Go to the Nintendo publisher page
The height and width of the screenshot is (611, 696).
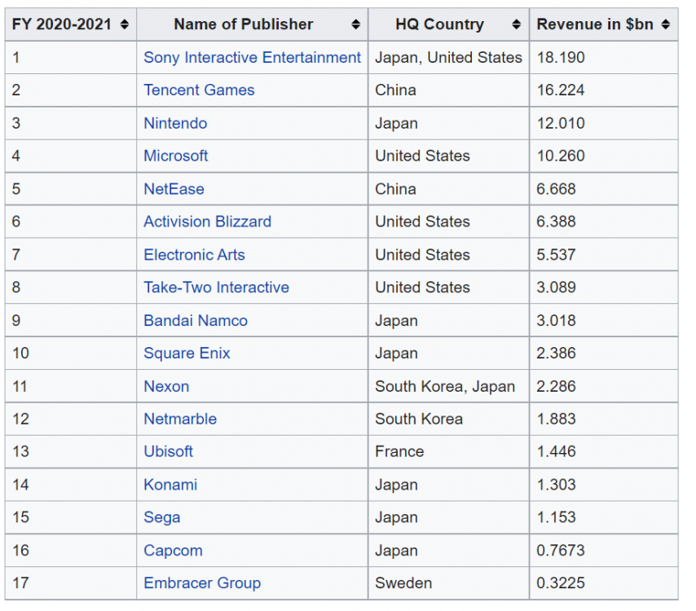[175, 124]
